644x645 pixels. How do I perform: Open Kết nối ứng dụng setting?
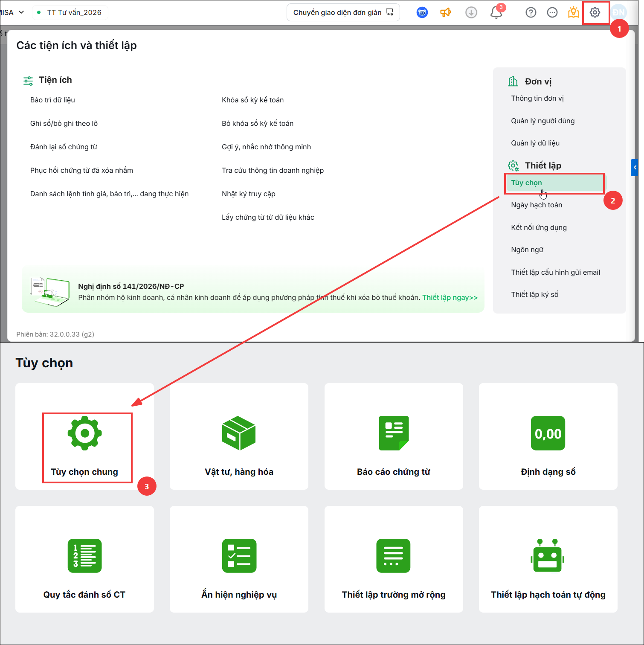coord(539,227)
